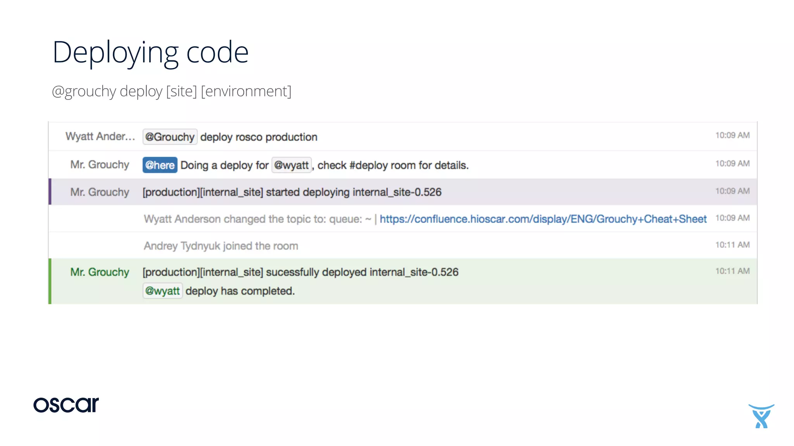The height and width of the screenshot is (446, 794).
Task: Click 'Andrey Tydnyuk joined the room' notice
Action: (x=221, y=246)
